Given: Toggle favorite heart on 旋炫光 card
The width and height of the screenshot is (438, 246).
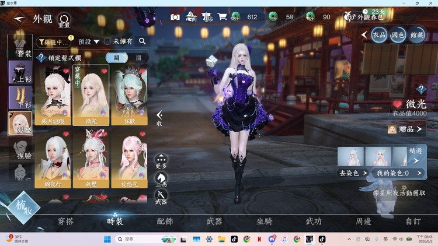Looking at the screenshot, I should point(142,134).
